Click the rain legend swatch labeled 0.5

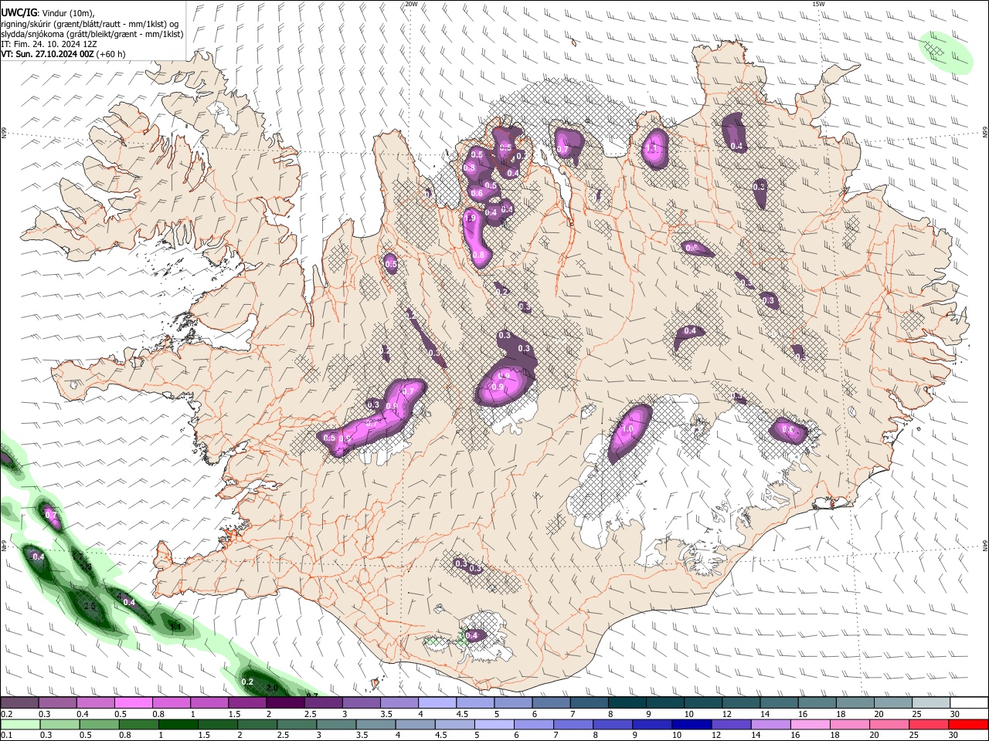(x=99, y=724)
